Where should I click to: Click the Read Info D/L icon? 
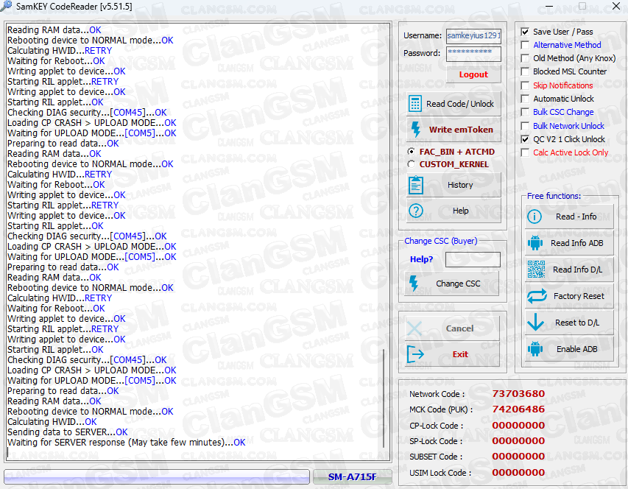click(x=534, y=270)
